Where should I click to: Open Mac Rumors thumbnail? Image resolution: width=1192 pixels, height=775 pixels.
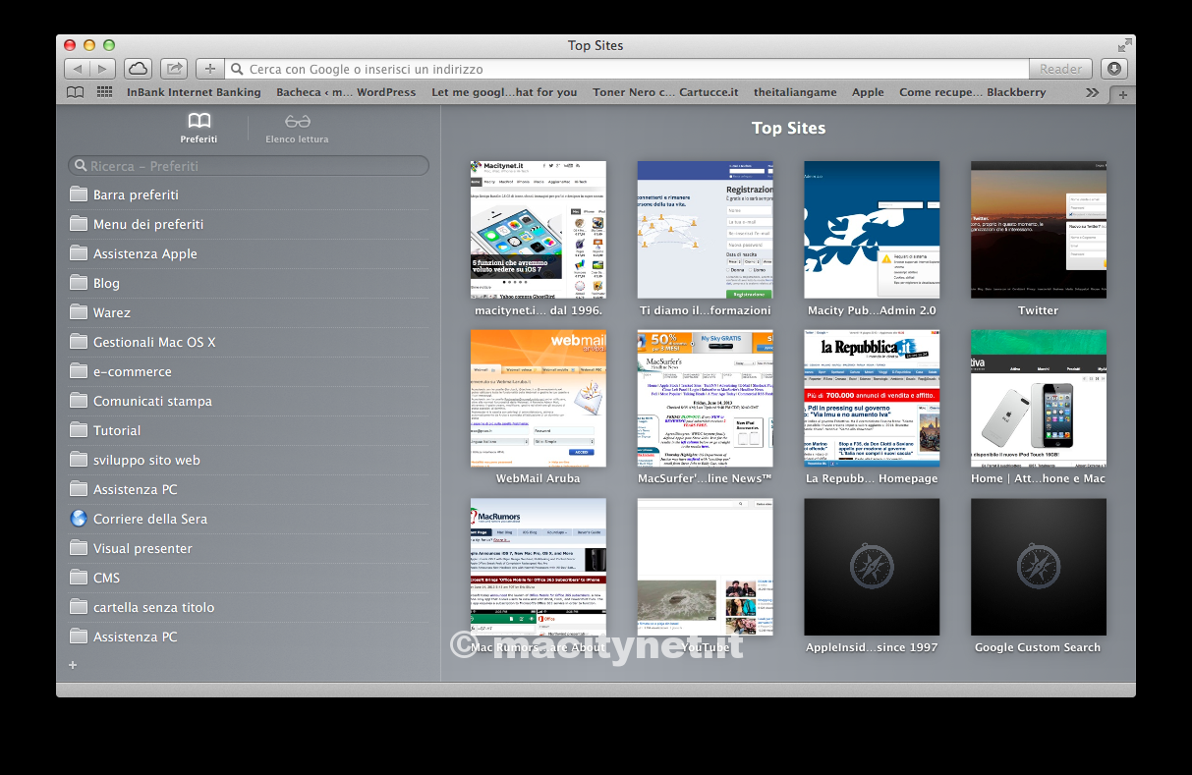pyautogui.click(x=539, y=567)
